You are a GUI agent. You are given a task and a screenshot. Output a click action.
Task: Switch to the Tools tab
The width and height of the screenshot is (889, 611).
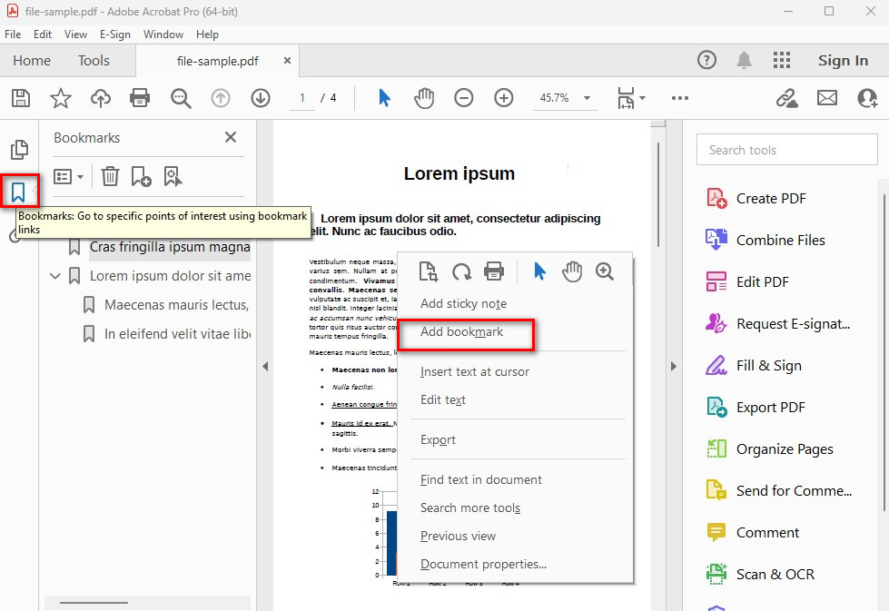94,61
